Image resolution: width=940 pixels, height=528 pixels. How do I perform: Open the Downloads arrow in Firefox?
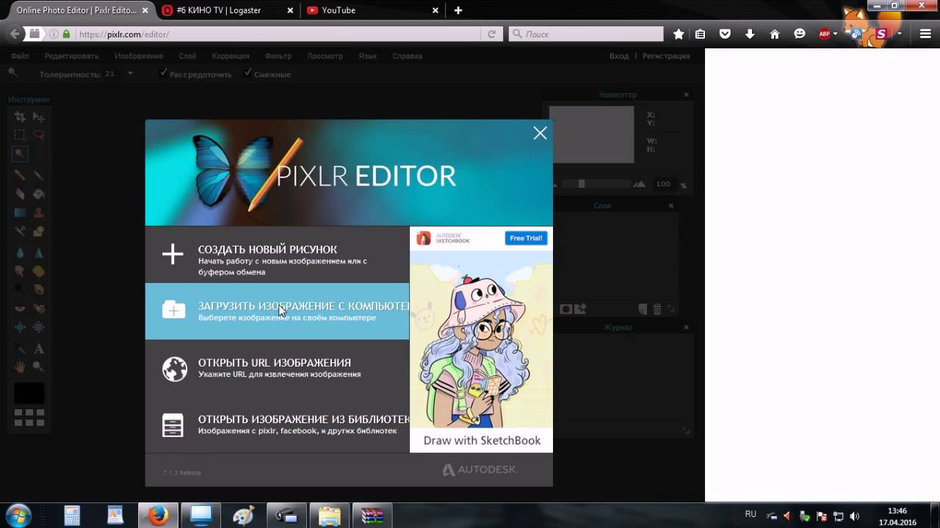tap(750, 34)
